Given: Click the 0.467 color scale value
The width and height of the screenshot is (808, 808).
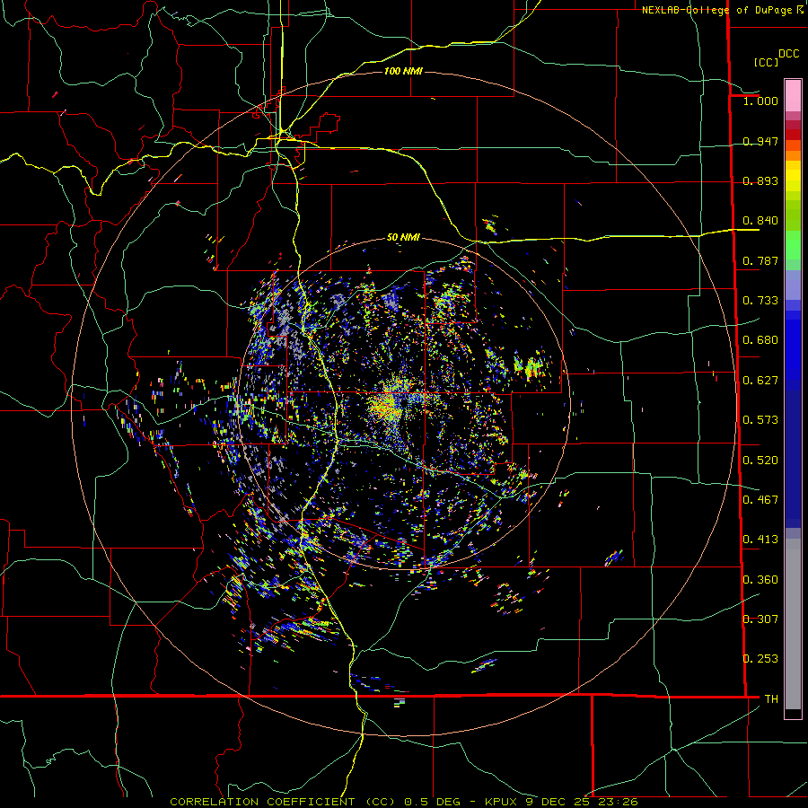Looking at the screenshot, I should click(760, 500).
